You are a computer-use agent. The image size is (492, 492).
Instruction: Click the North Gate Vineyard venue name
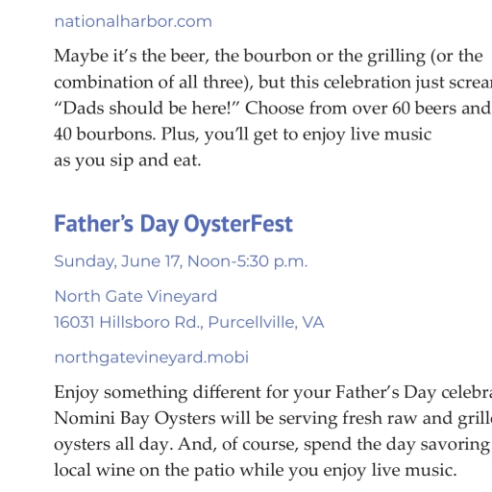135,296
